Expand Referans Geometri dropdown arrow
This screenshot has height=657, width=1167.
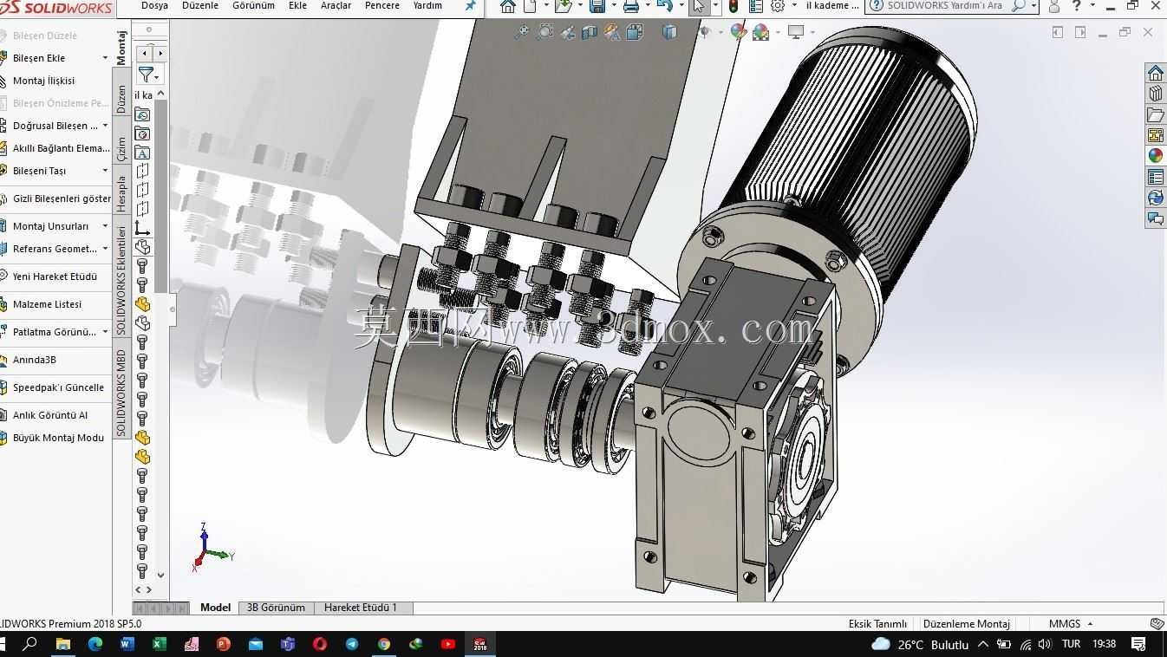point(105,249)
